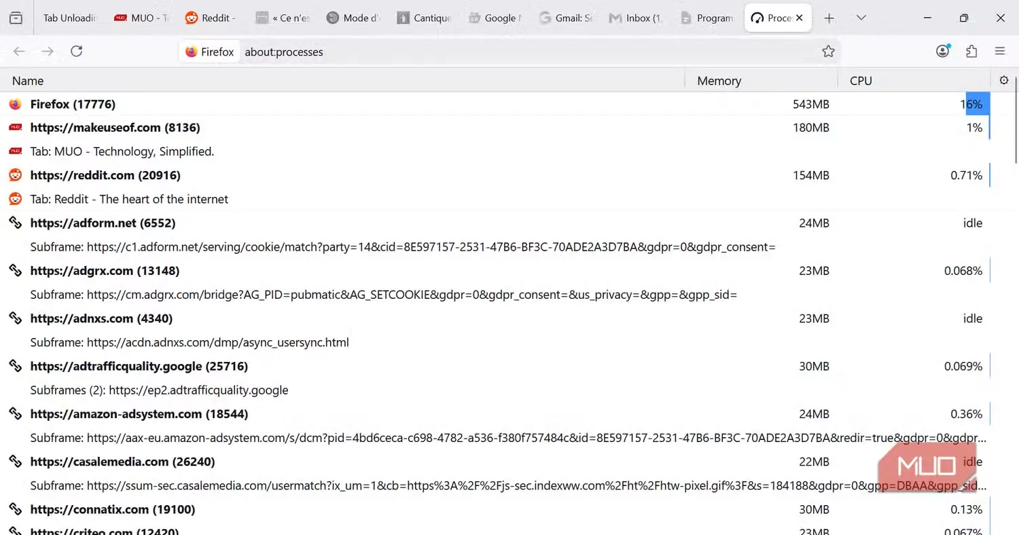The width and height of the screenshot is (1019, 535).
Task: Select the https://casalemedia.com (26240) row
Action: coord(495,462)
